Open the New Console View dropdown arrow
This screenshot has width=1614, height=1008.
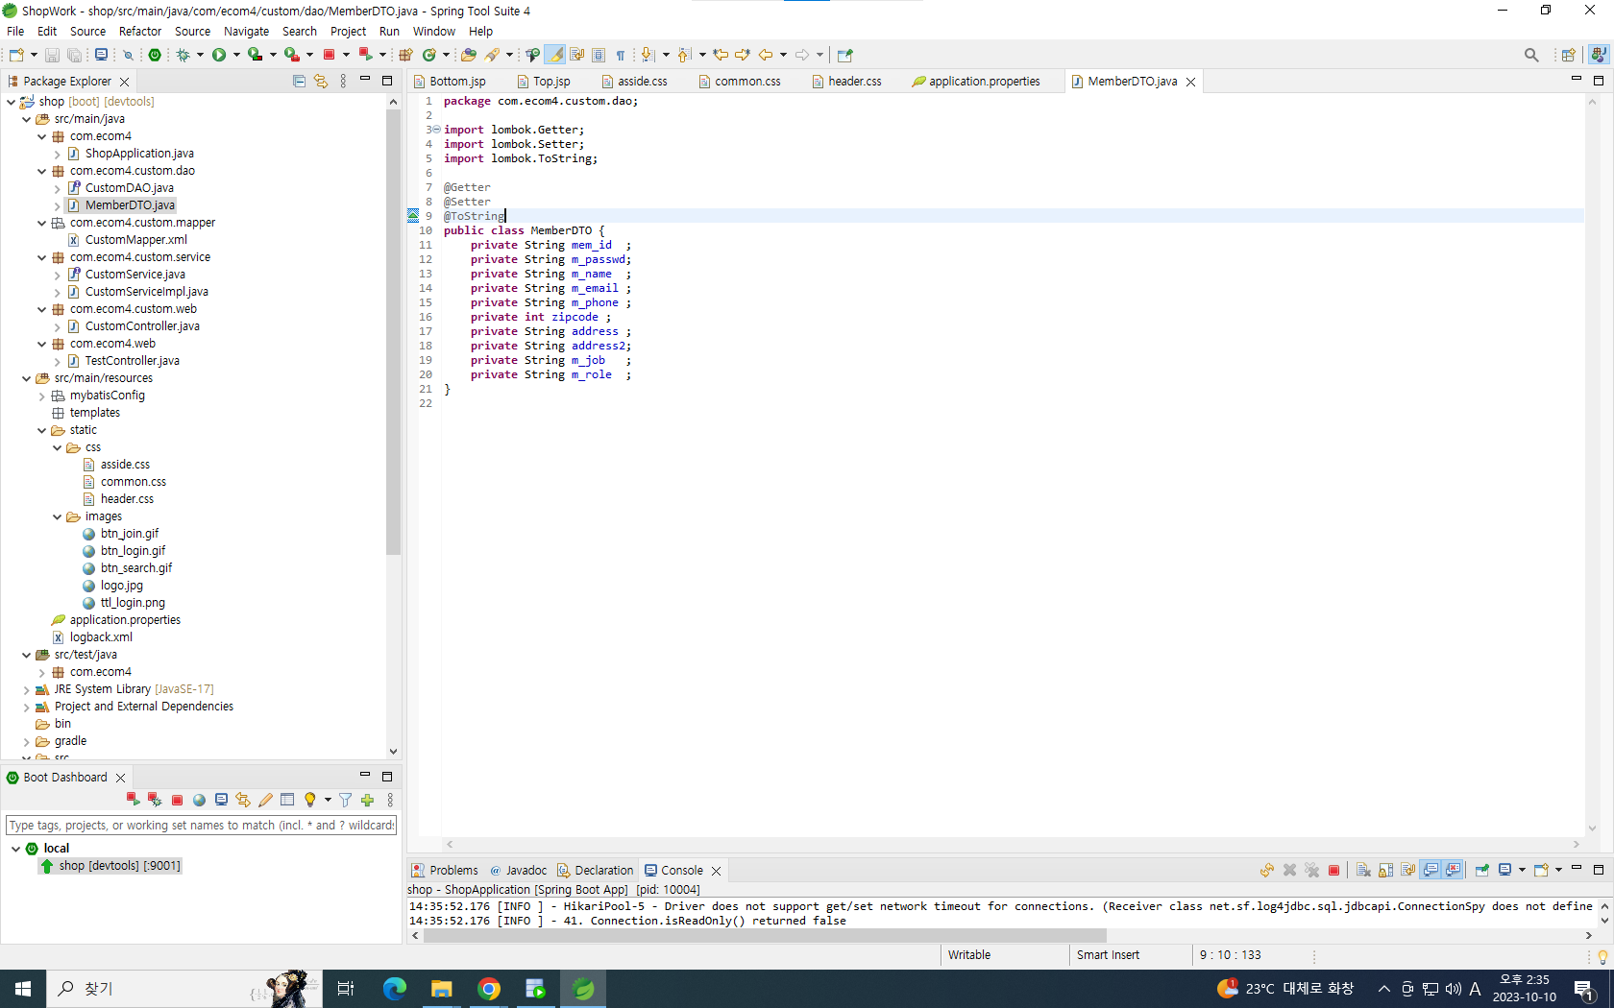coord(1558,870)
